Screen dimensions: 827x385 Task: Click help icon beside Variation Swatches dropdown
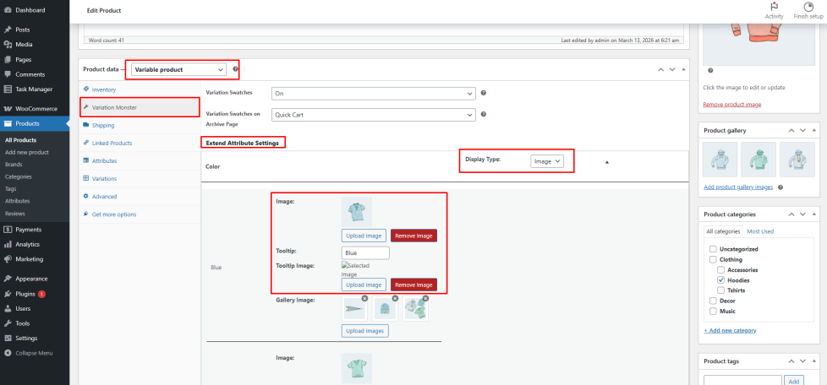point(483,92)
